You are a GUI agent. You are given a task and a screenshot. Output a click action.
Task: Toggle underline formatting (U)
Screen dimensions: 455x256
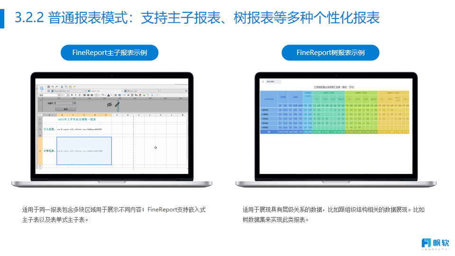click(x=80, y=95)
